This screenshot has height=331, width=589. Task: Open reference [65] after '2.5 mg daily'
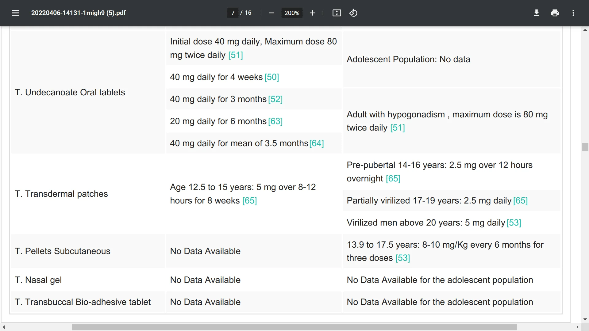[x=520, y=200]
